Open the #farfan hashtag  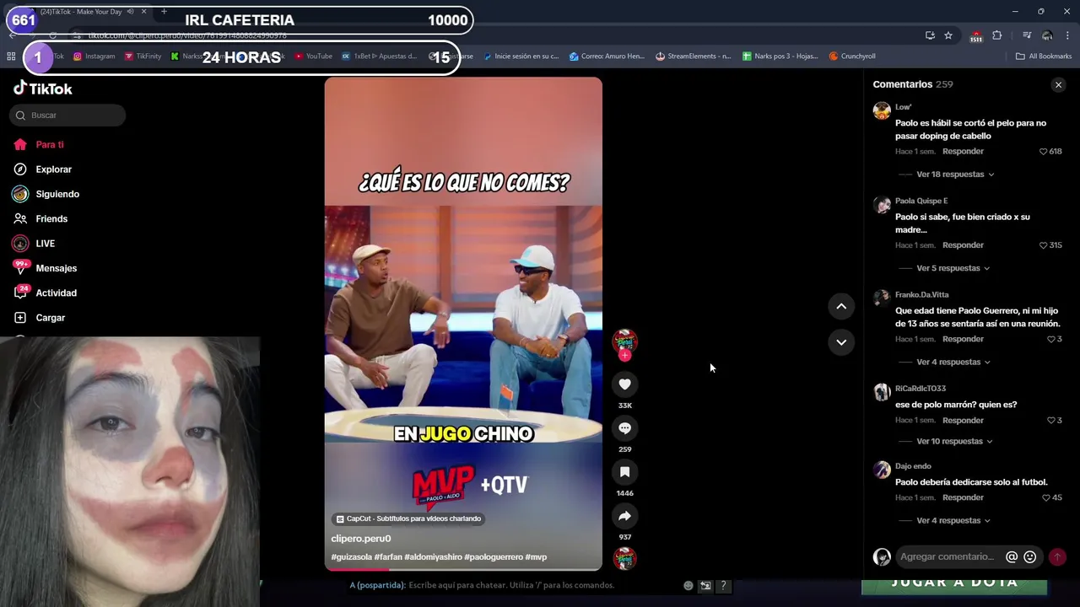(x=388, y=557)
